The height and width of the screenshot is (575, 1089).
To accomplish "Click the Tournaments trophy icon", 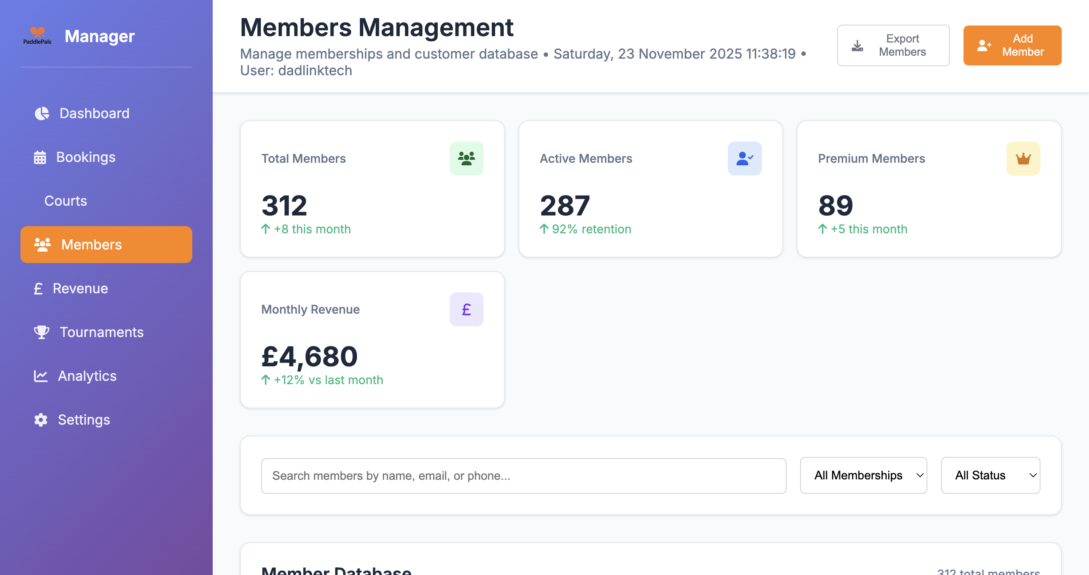I will pyautogui.click(x=42, y=332).
